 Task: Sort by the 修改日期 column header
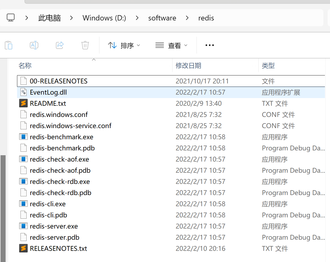[x=188, y=66]
